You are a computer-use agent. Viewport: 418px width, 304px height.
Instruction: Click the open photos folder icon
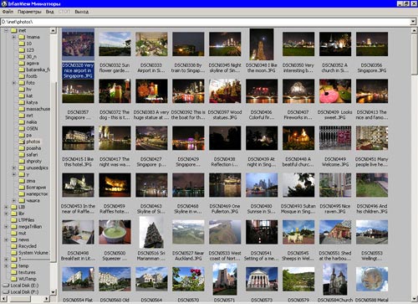click(x=22, y=142)
